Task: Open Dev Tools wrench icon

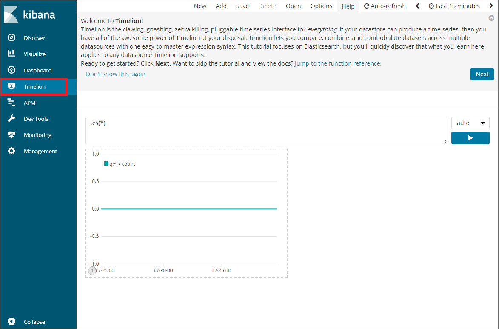Action: click(12, 119)
